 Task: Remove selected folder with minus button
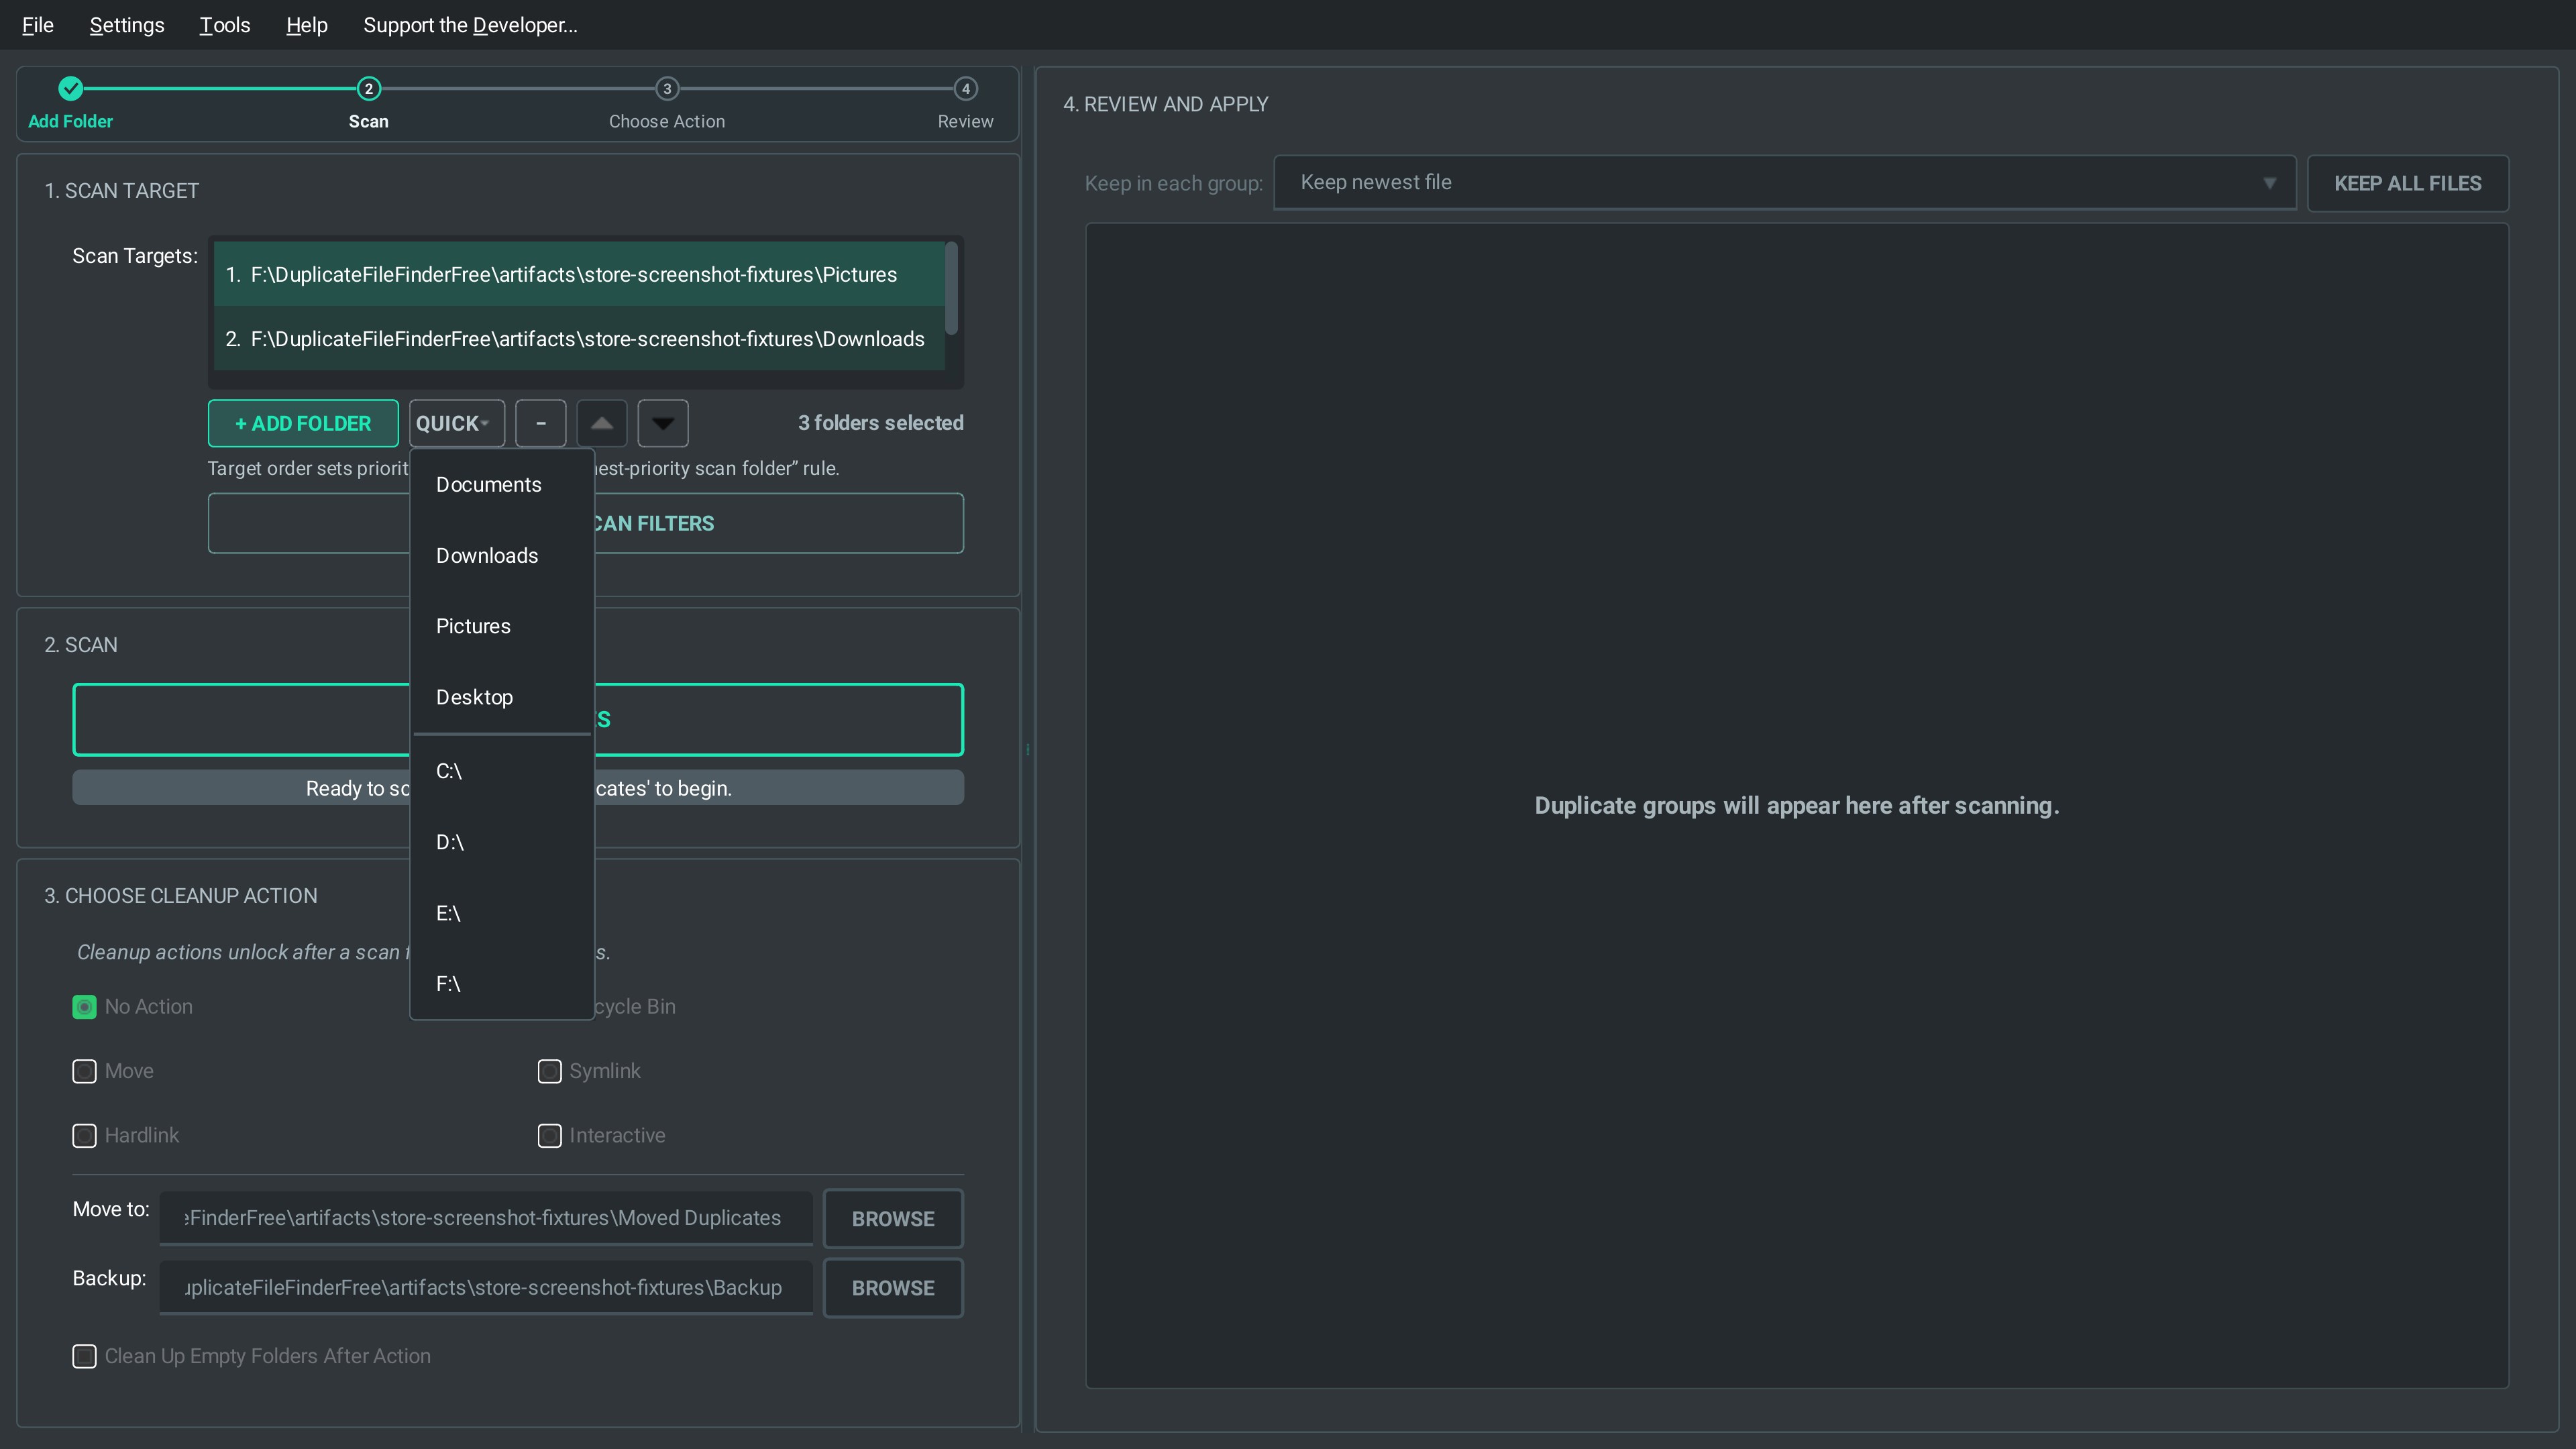click(x=540, y=423)
